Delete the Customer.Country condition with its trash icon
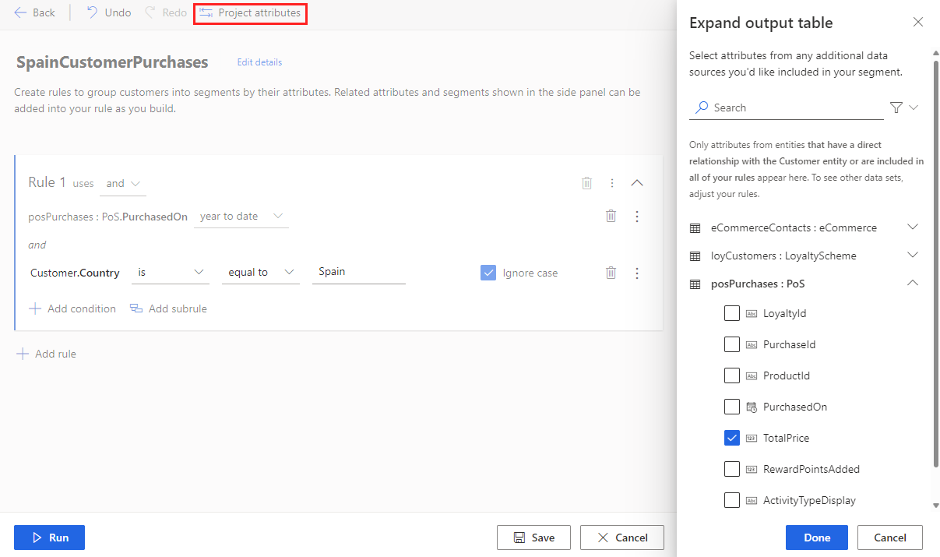940x557 pixels. point(611,273)
